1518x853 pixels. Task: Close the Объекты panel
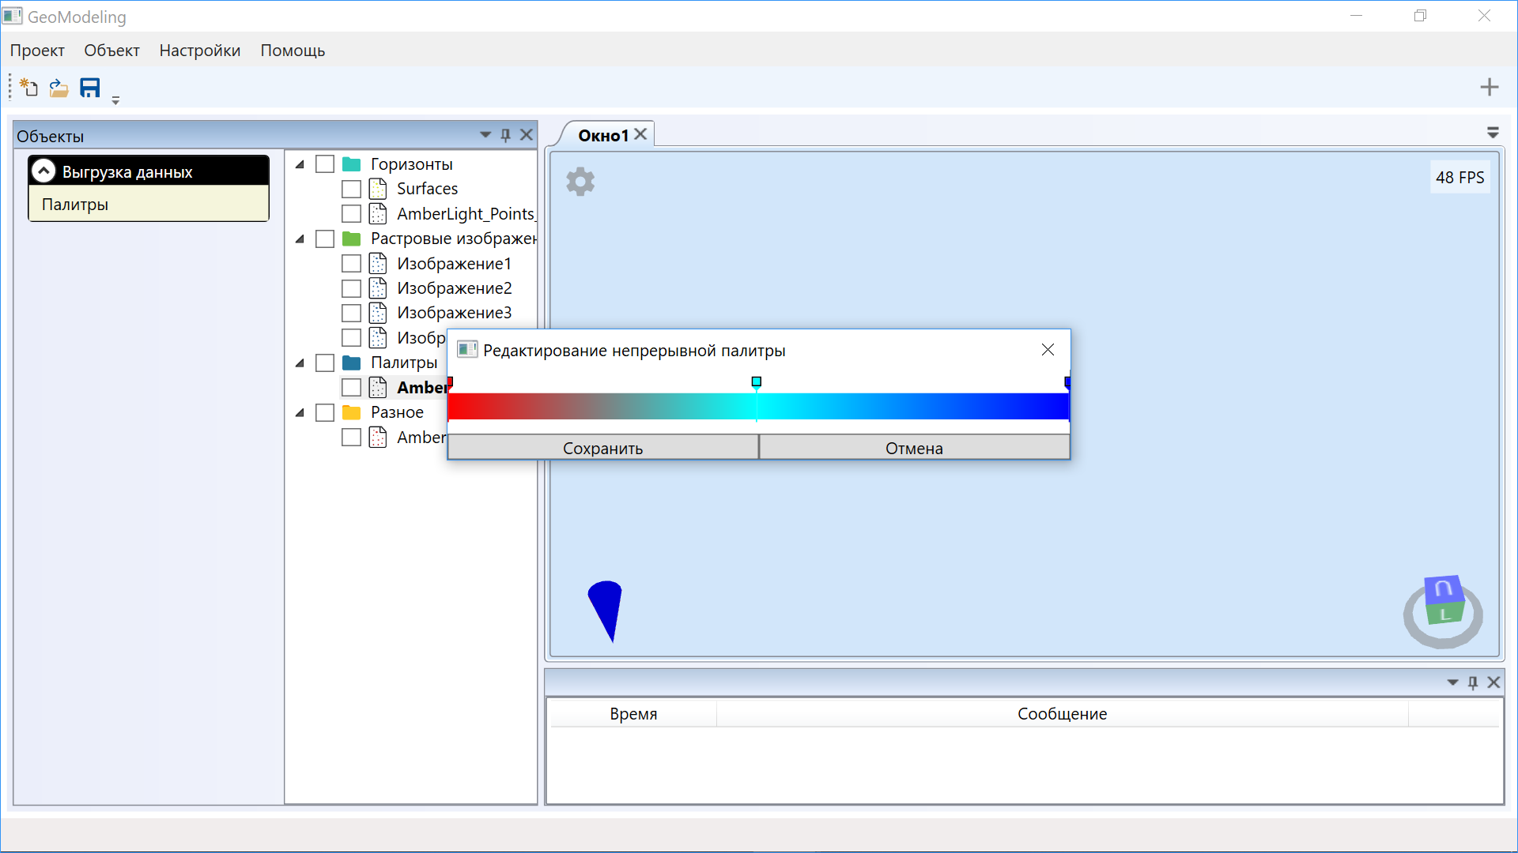527,135
